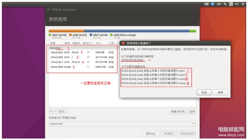Click the 格式化？ column header
This screenshot has height=140, width=248.
pyautogui.click(x=88, y=43)
